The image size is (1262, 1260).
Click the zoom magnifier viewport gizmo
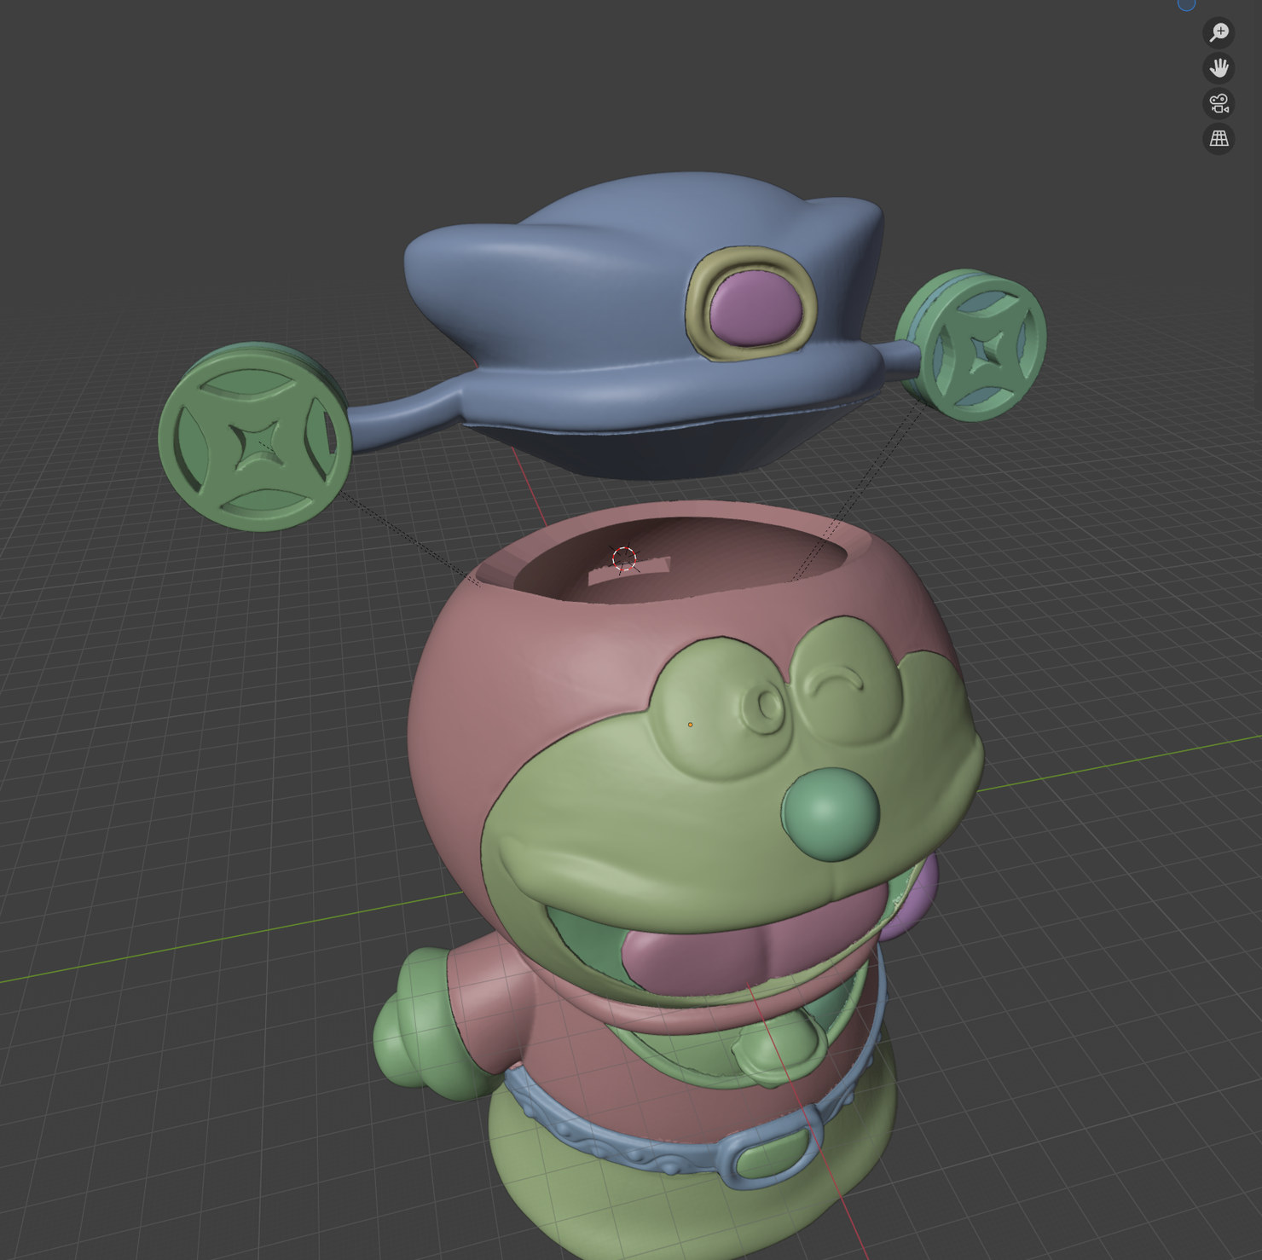pos(1219,32)
